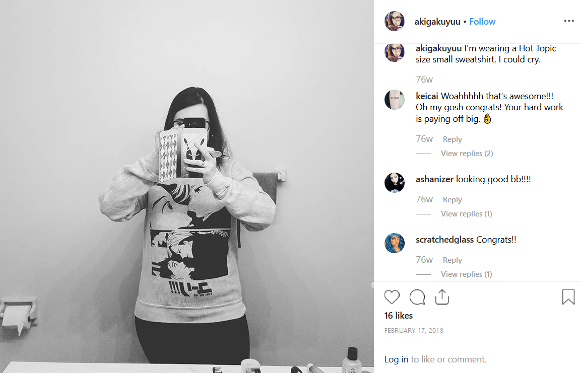Expand scratchedglass's View replies (1)

(467, 274)
